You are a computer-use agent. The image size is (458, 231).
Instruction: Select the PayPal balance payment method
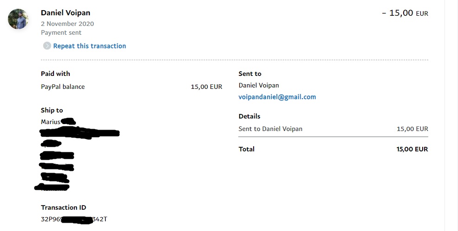coord(63,87)
